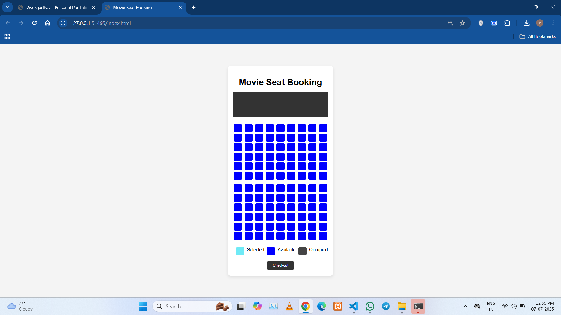View site information icon beside the URL
The image size is (561, 315).
[x=63, y=23]
